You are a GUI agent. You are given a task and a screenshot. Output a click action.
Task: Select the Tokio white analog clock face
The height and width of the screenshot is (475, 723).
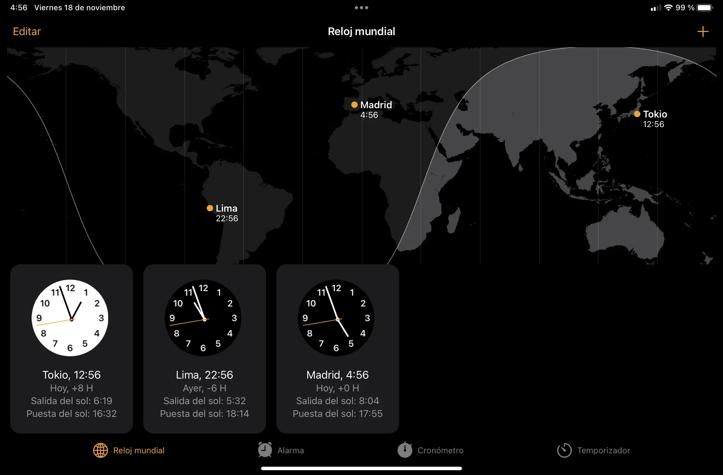click(70, 318)
